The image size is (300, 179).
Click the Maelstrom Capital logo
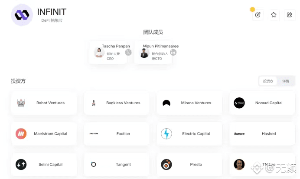coord(21,133)
